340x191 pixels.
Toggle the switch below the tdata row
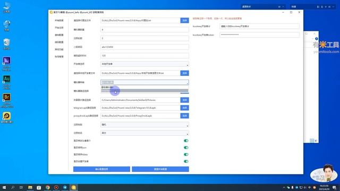click(186, 161)
